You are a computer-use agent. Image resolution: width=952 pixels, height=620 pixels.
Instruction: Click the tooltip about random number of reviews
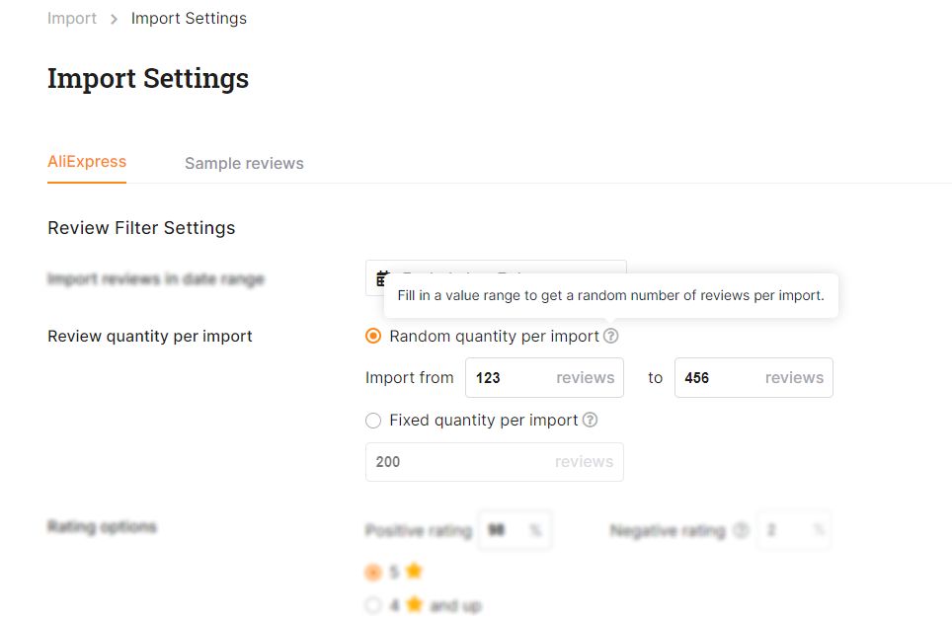pyautogui.click(x=610, y=296)
